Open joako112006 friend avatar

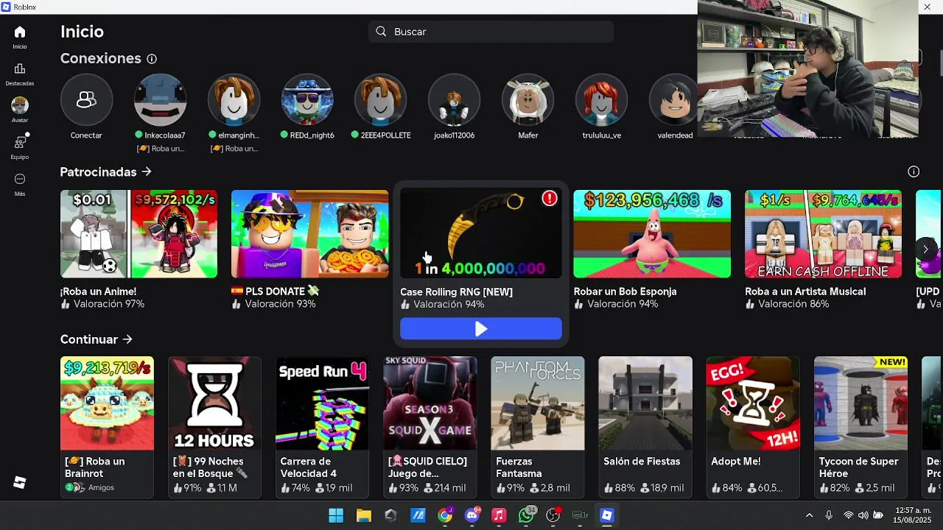pyautogui.click(x=455, y=99)
